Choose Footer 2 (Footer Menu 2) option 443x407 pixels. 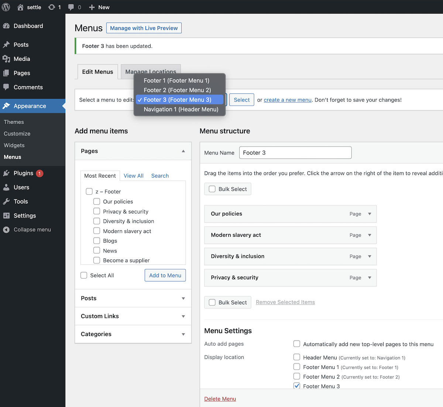click(x=179, y=90)
